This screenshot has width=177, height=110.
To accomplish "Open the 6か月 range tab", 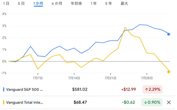I will (x=57, y=3).
